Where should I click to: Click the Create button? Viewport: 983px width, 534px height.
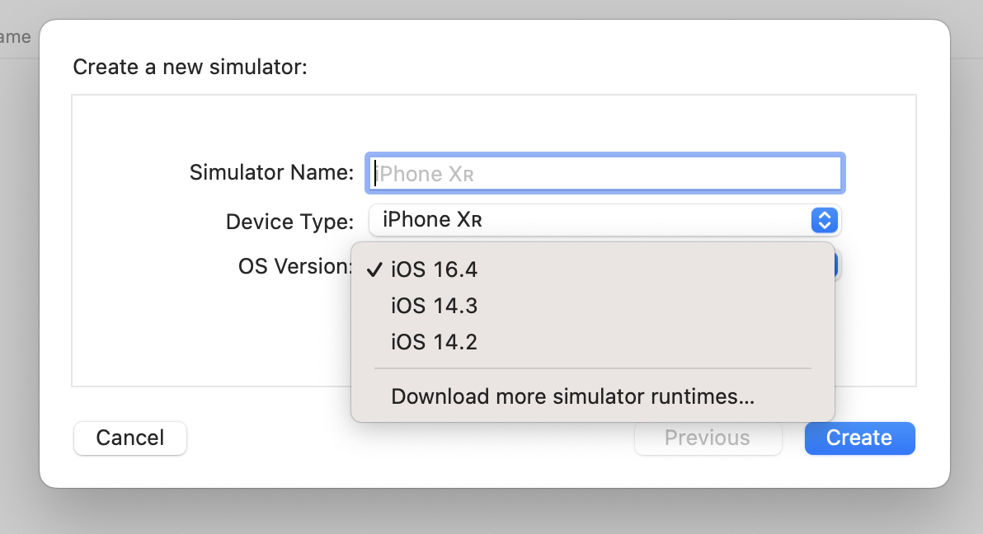[x=859, y=438]
